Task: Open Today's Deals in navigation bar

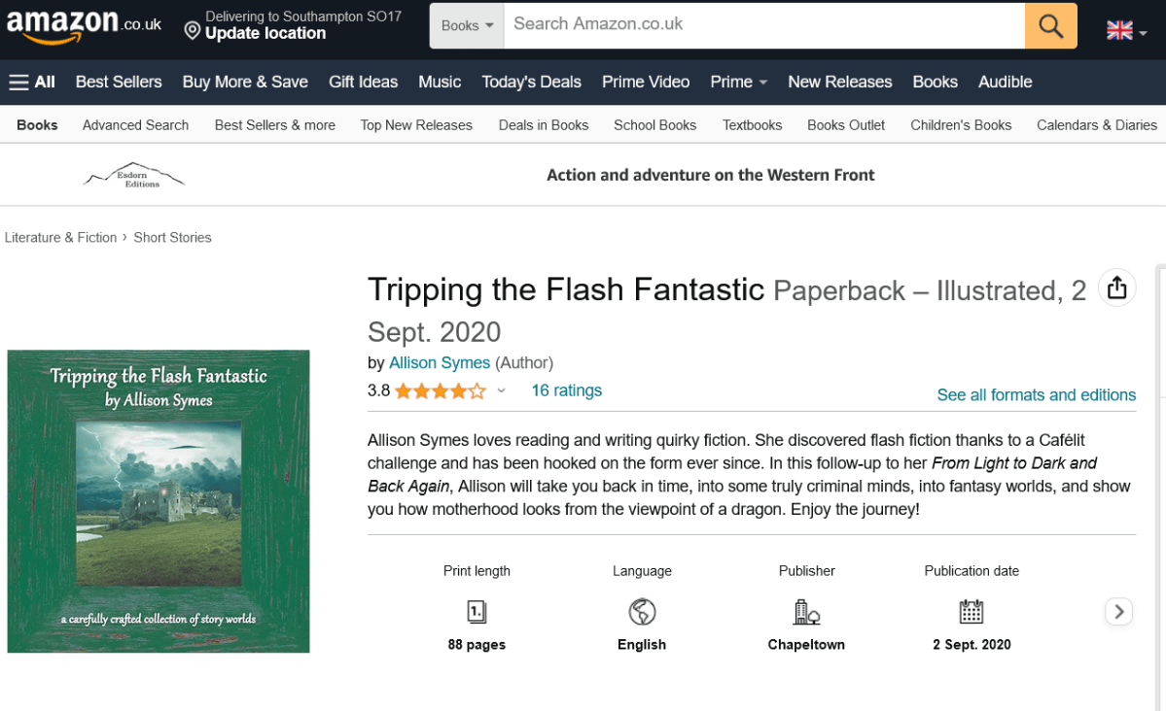Action: point(531,83)
